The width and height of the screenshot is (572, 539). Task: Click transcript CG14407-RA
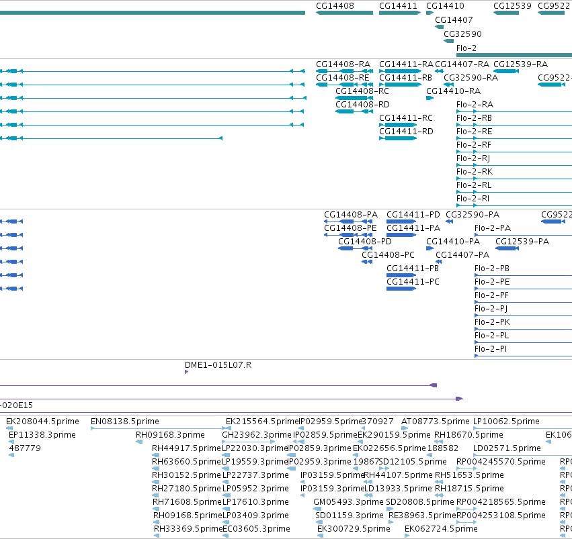[462, 64]
